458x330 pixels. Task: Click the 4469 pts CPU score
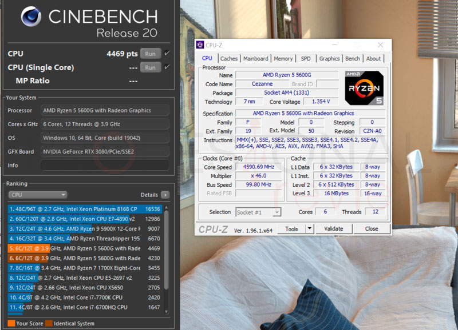coord(122,54)
